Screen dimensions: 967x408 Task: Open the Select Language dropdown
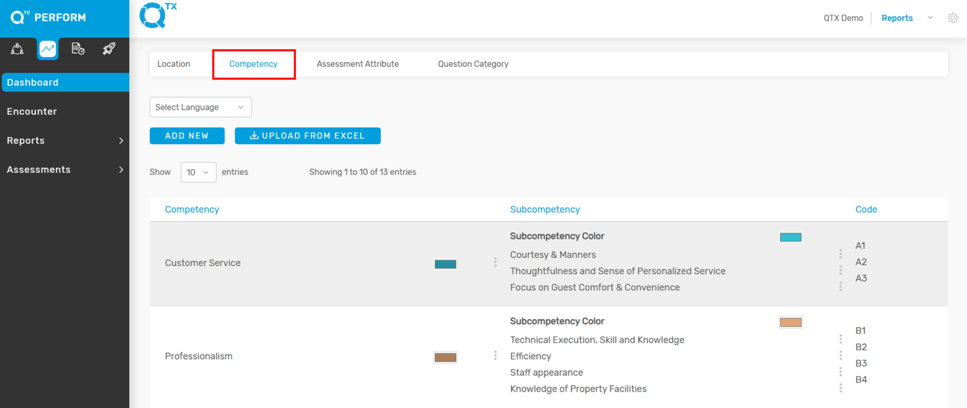click(x=200, y=107)
